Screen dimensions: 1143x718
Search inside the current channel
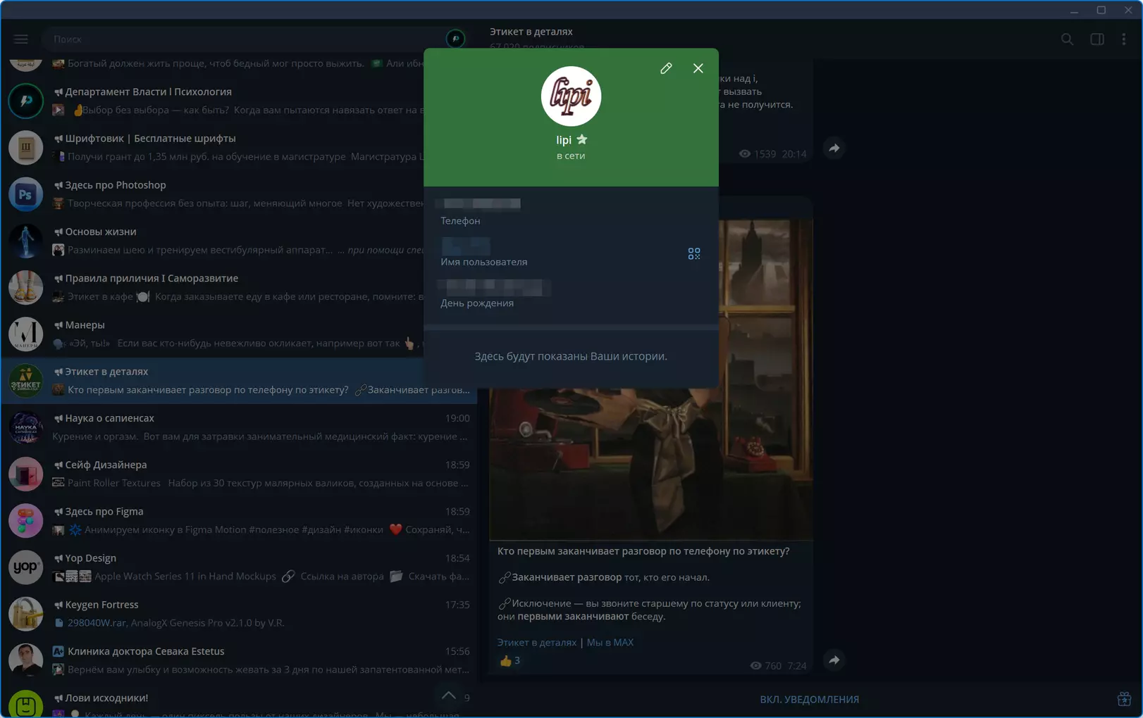click(1067, 39)
